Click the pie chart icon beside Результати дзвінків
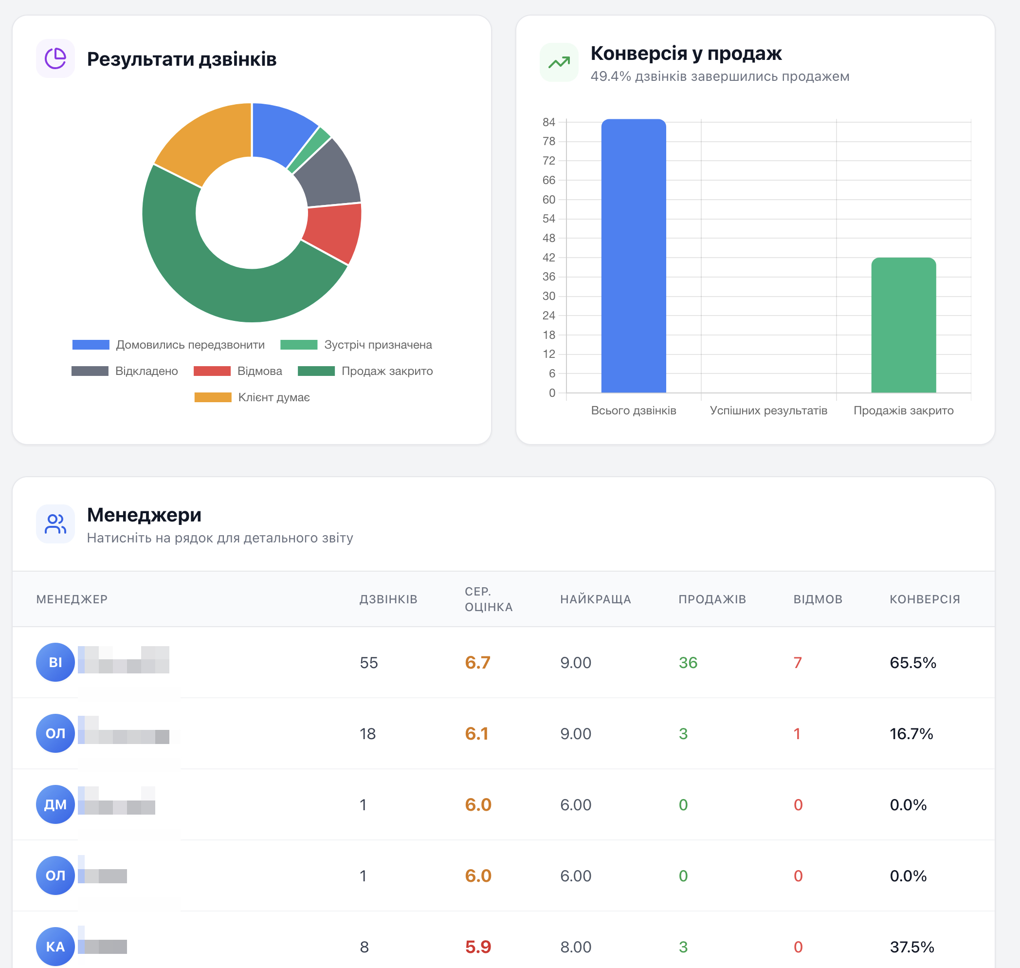1020x968 pixels. [55, 58]
